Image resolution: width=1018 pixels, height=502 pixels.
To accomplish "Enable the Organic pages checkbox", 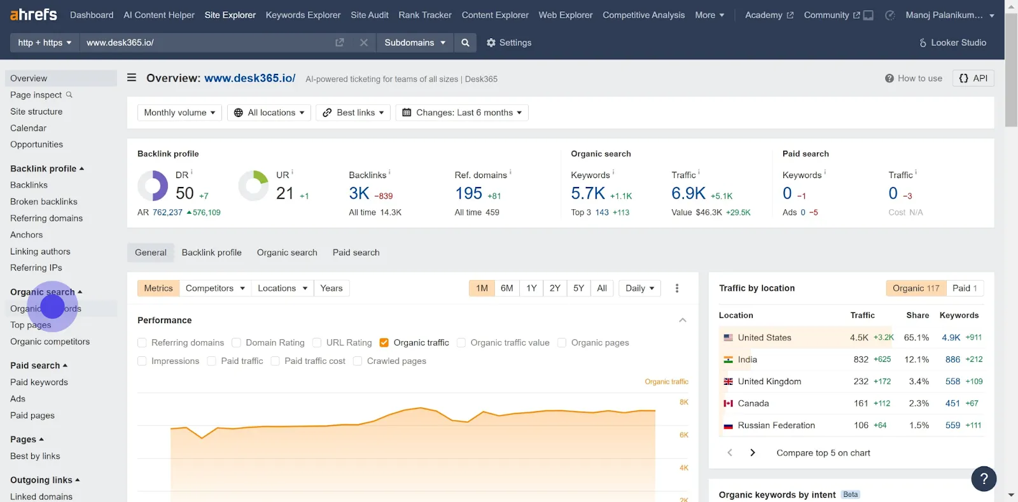I will pyautogui.click(x=562, y=342).
